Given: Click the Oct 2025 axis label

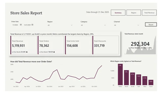Looking at the screenshot, I should click(94, 86).
